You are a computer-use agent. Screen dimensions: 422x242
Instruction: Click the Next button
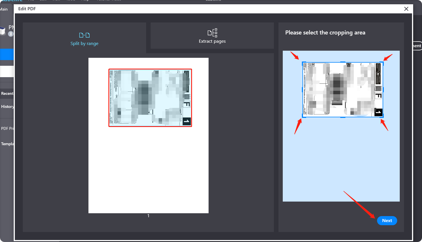[387, 221]
